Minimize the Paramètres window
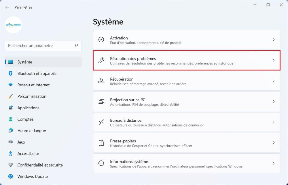288x185 pixels. pyautogui.click(x=255, y=5)
